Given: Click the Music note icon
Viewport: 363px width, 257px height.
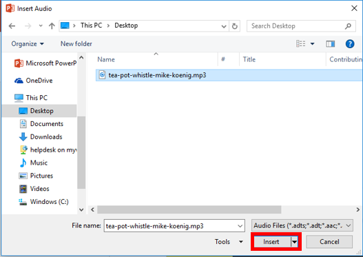Looking at the screenshot, I should click(x=23, y=163).
